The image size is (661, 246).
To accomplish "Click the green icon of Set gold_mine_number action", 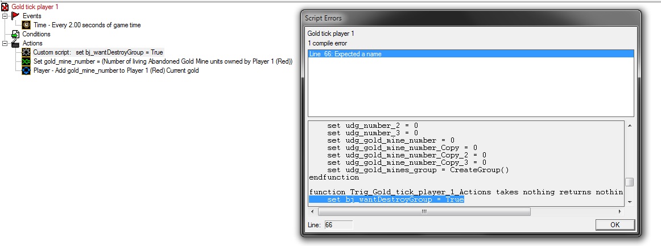I will coord(26,61).
